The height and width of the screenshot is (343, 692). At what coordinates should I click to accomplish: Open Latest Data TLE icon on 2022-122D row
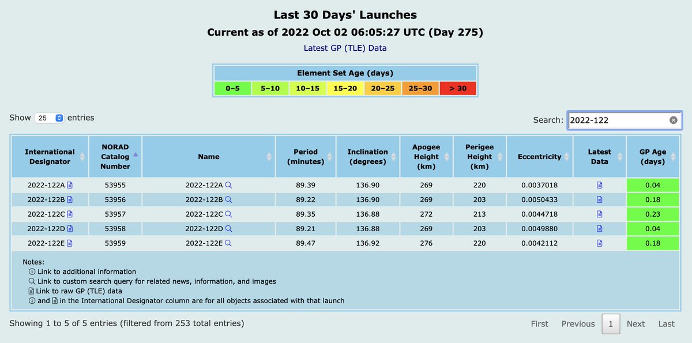tap(599, 228)
